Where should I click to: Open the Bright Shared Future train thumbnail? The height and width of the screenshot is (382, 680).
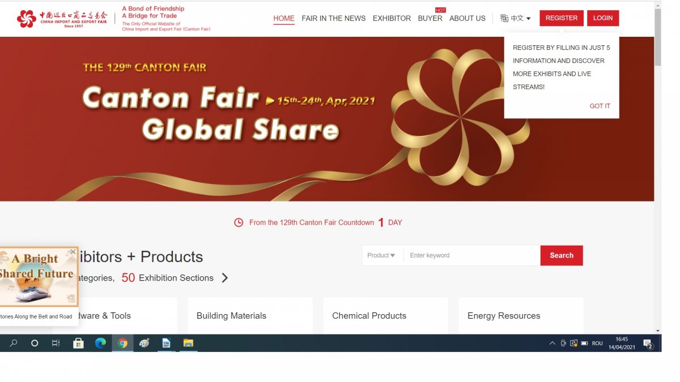39,277
